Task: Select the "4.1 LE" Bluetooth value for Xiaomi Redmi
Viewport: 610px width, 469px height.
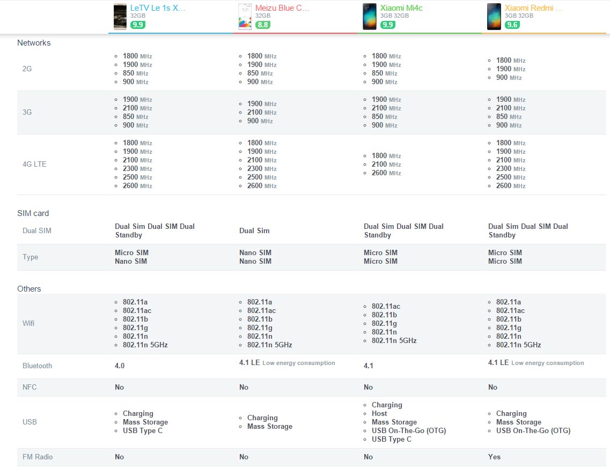Action: [498, 362]
